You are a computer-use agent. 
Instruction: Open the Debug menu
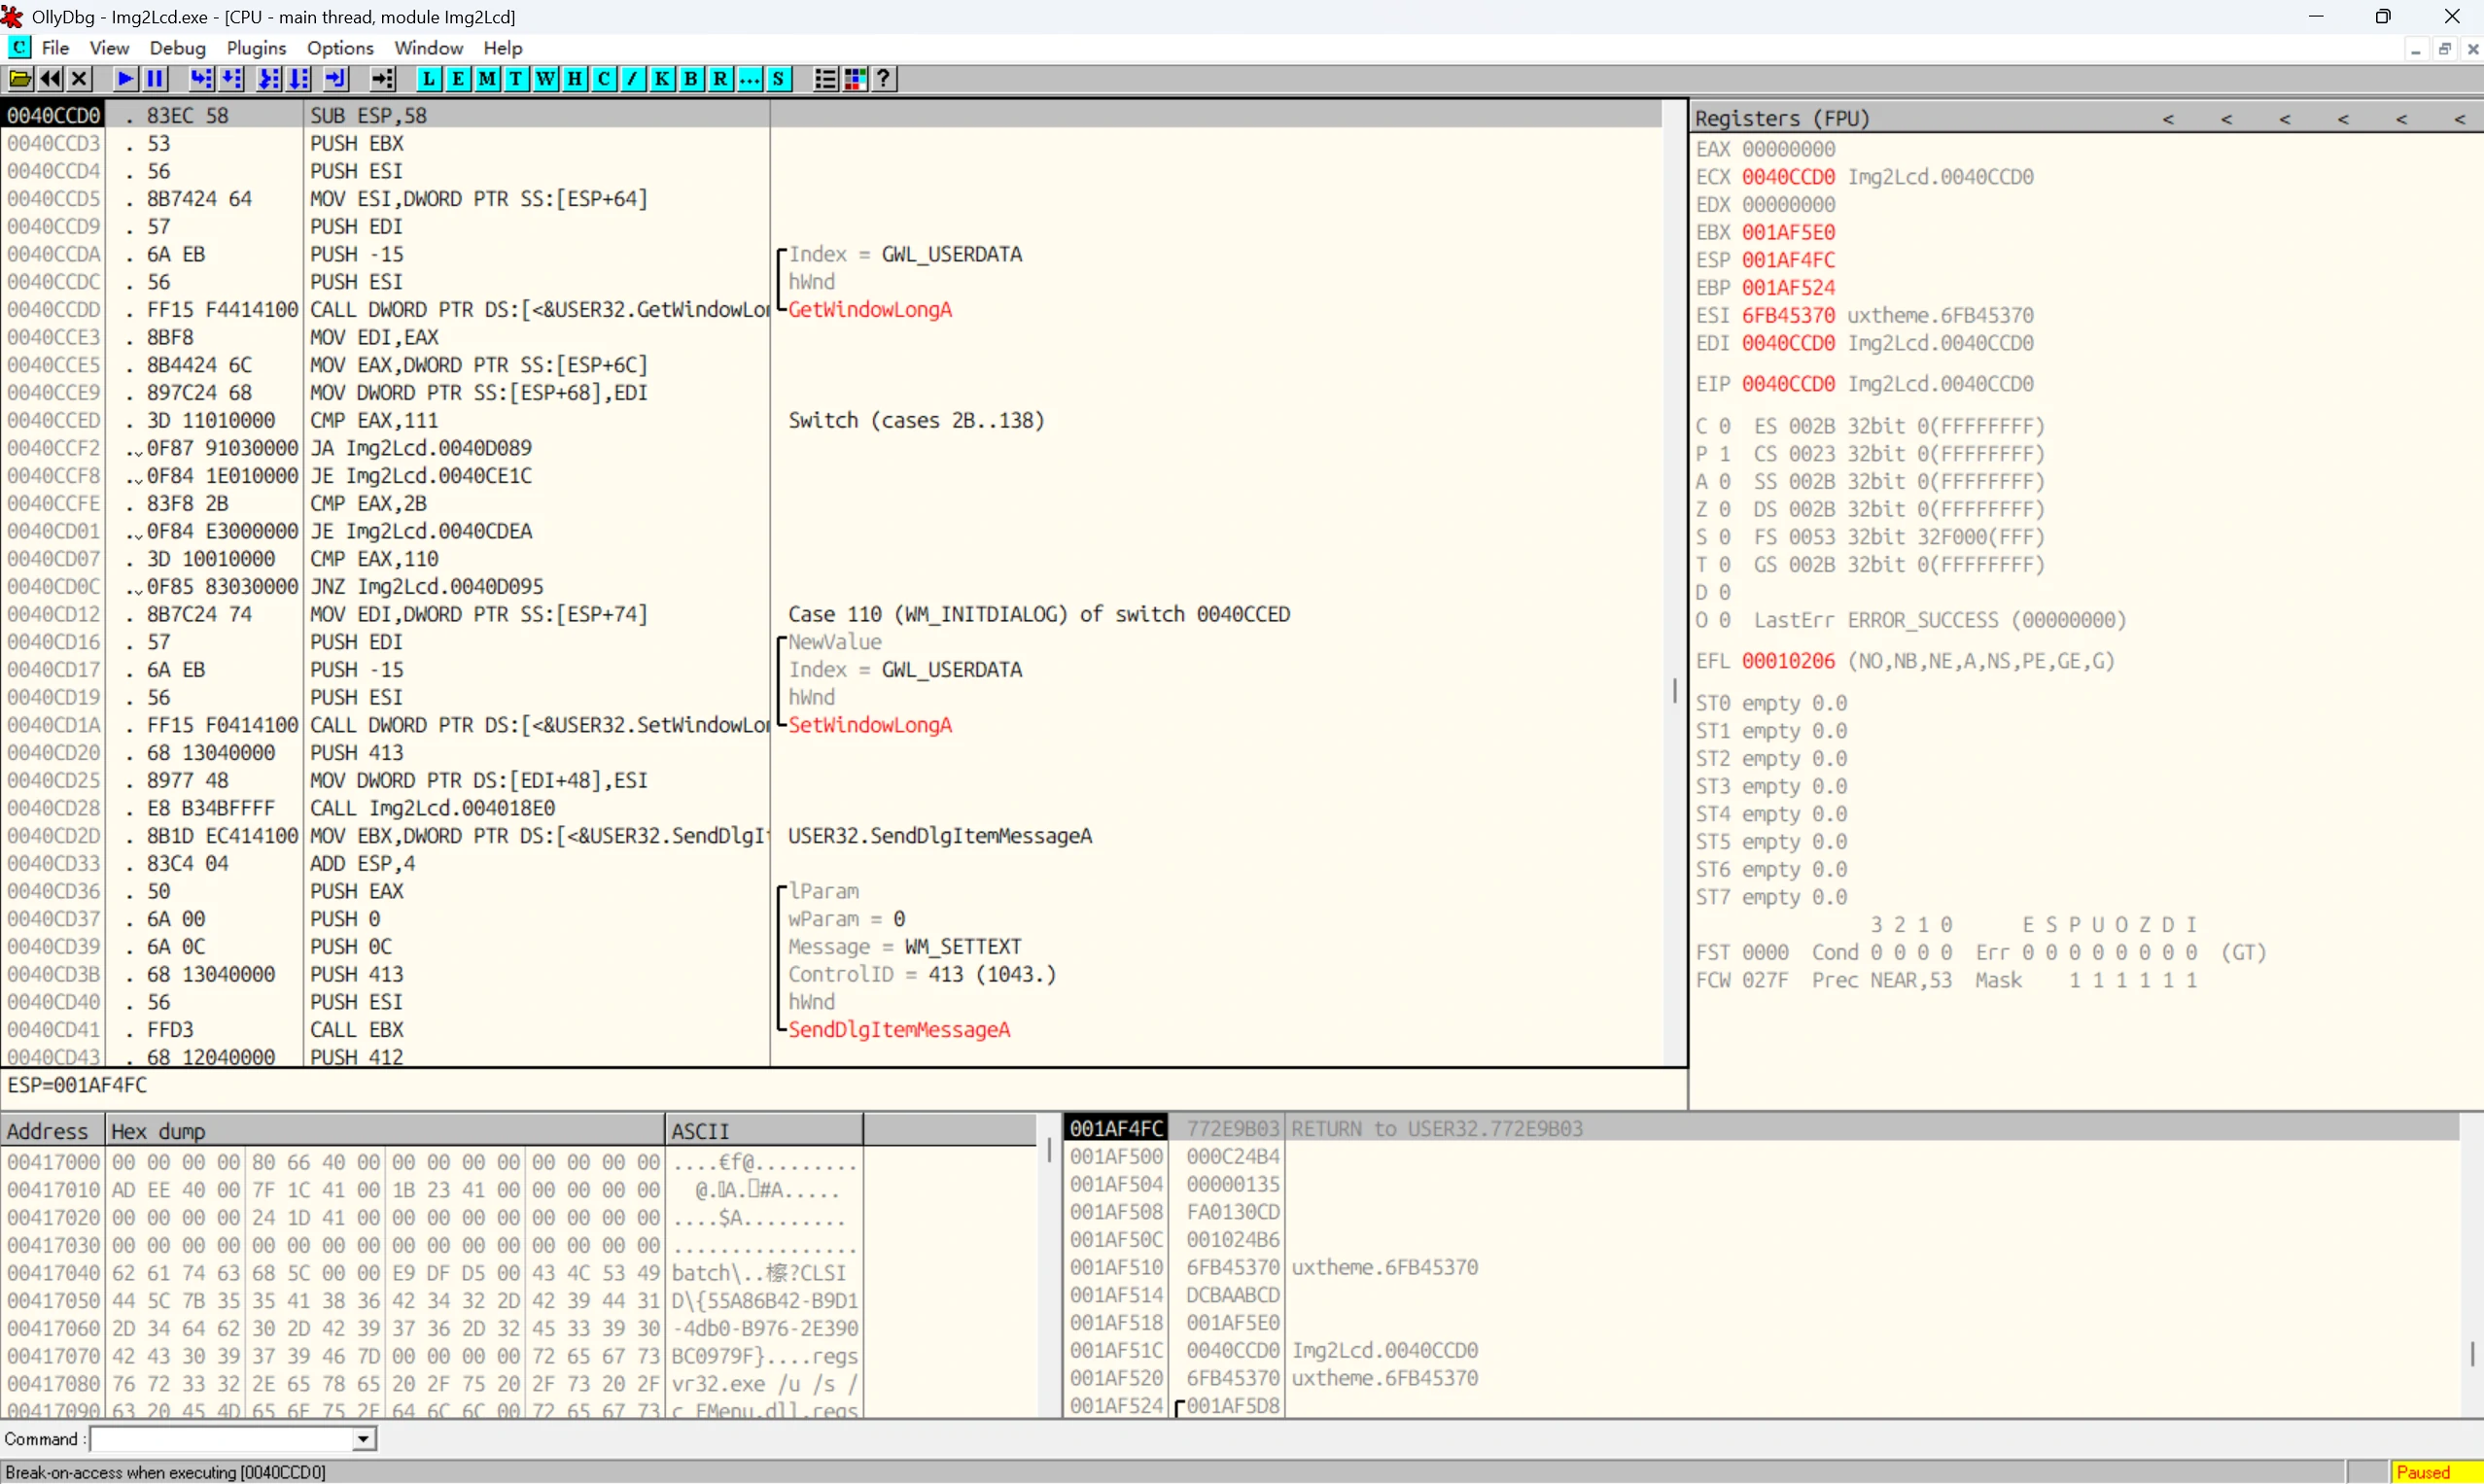pyautogui.click(x=177, y=48)
